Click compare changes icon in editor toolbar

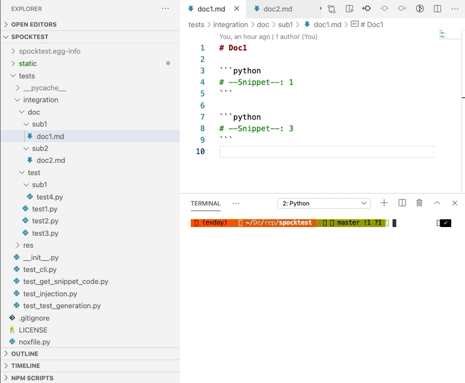331,9
